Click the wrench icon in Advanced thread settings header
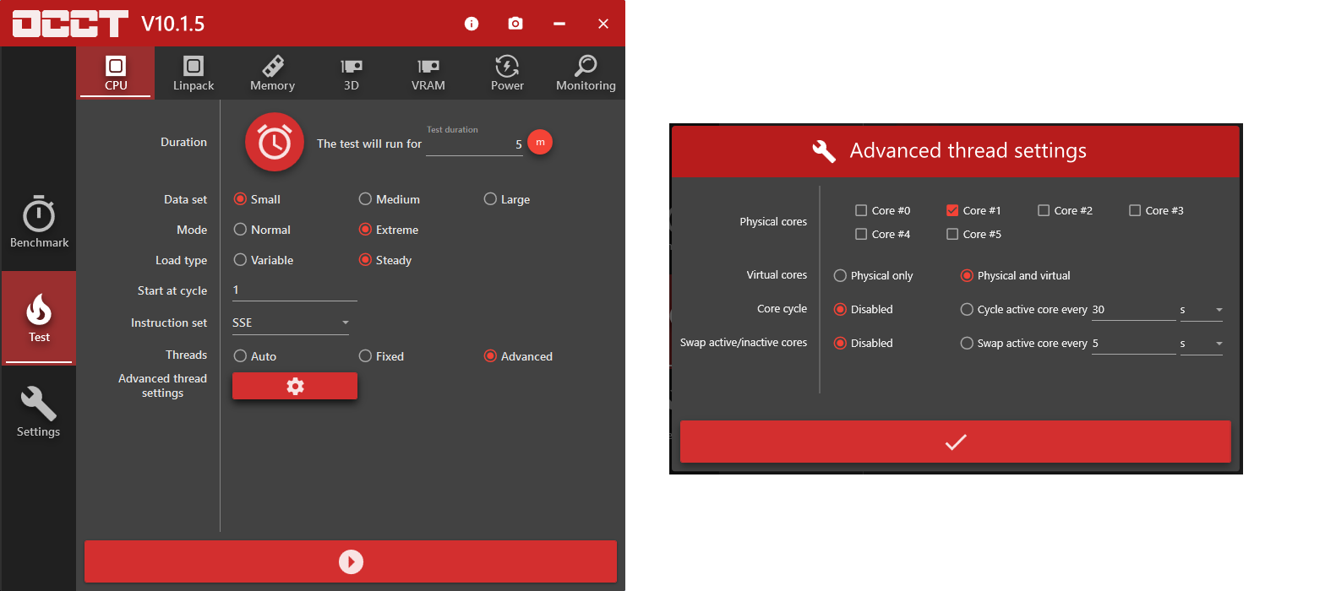The width and height of the screenshot is (1336, 591). pyautogui.click(x=824, y=151)
